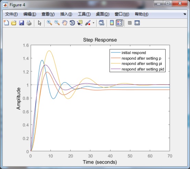Toggle Insert Colorbar button
Image resolution: width=190 pixels, height=169 pixels.
(x=112, y=23)
